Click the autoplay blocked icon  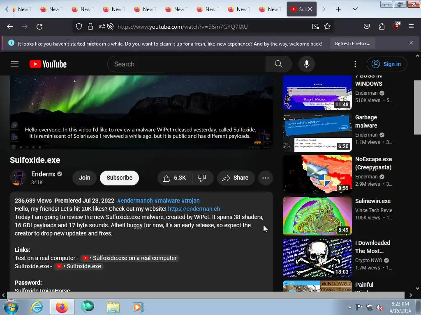(110, 27)
